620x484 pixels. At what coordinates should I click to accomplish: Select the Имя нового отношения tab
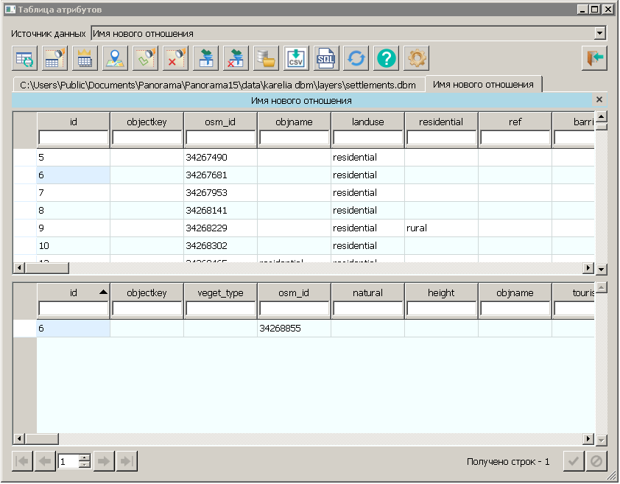pyautogui.click(x=483, y=84)
